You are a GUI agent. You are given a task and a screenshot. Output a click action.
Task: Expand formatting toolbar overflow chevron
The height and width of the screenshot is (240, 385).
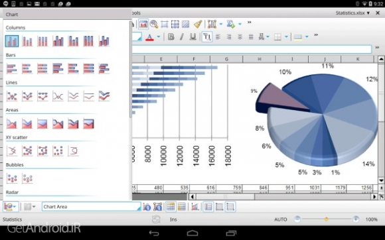(x=316, y=35)
